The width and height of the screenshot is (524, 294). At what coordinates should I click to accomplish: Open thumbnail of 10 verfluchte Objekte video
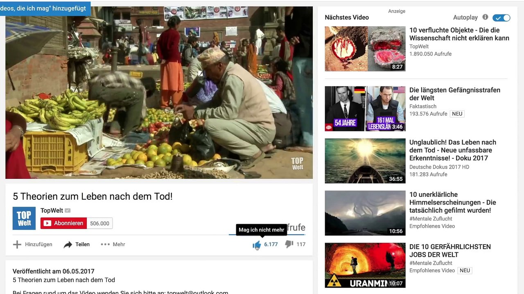click(x=365, y=49)
